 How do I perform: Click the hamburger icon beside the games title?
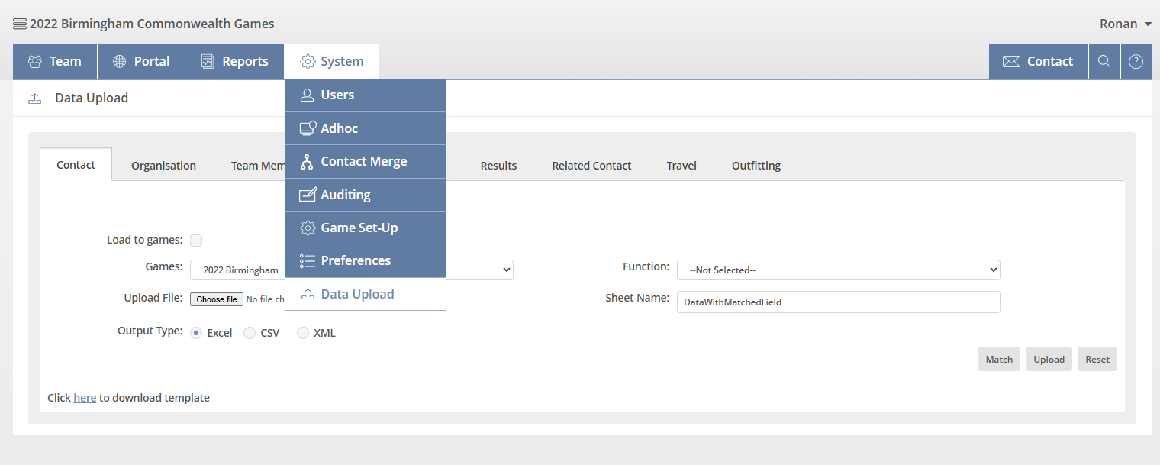click(20, 24)
